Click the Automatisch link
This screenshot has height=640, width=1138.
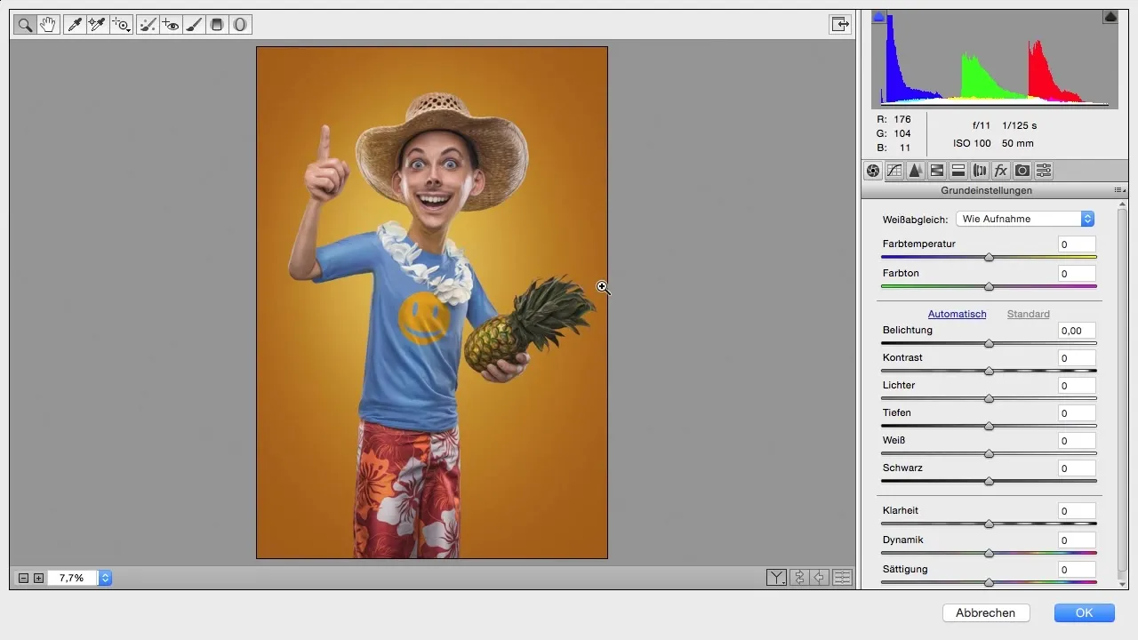pos(957,314)
